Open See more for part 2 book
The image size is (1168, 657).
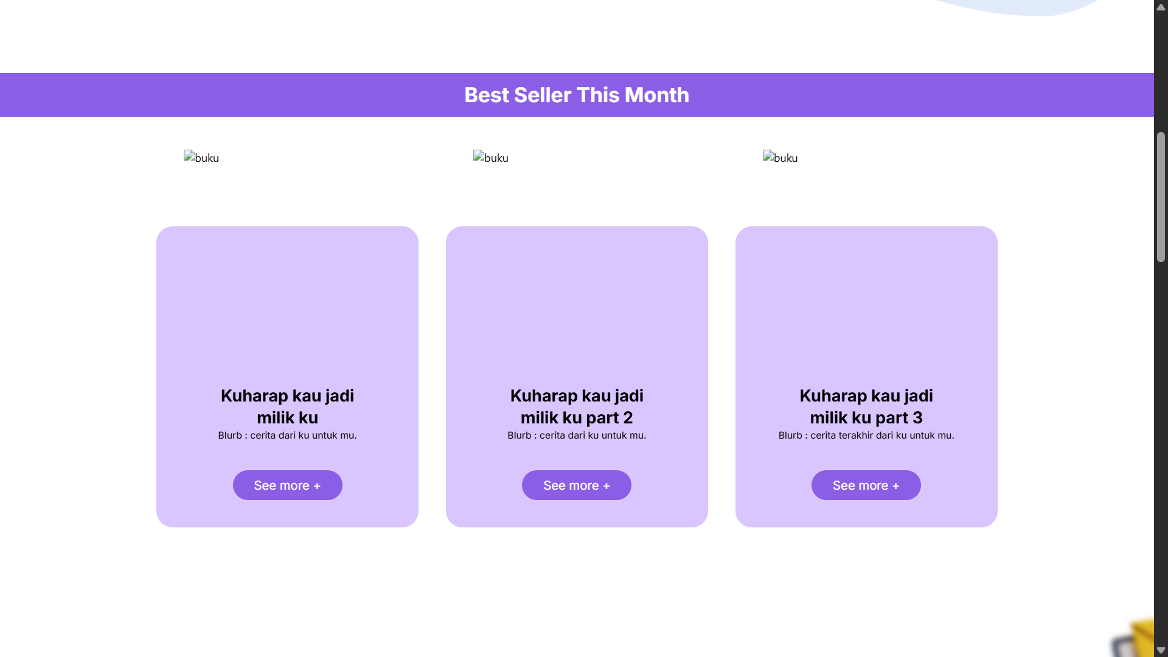point(576,485)
